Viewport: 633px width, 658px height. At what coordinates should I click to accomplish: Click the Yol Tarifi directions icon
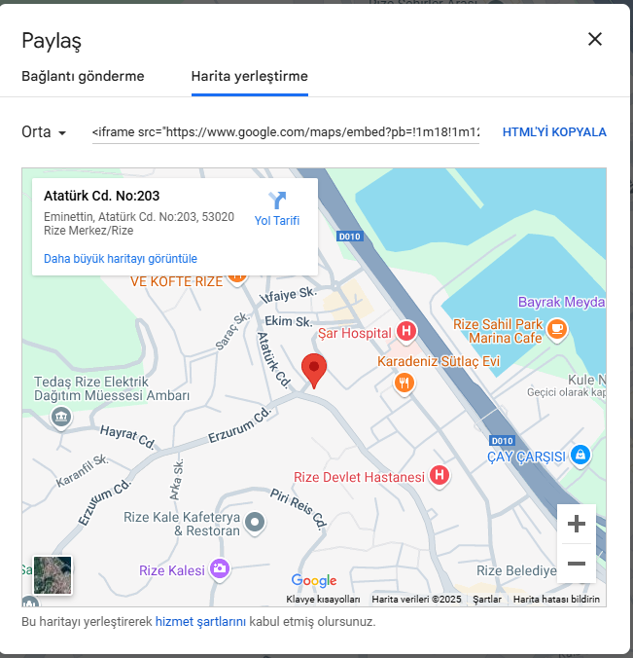tap(277, 200)
